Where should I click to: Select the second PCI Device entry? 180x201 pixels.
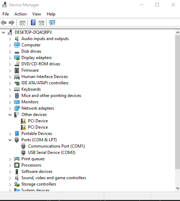tap(38, 127)
